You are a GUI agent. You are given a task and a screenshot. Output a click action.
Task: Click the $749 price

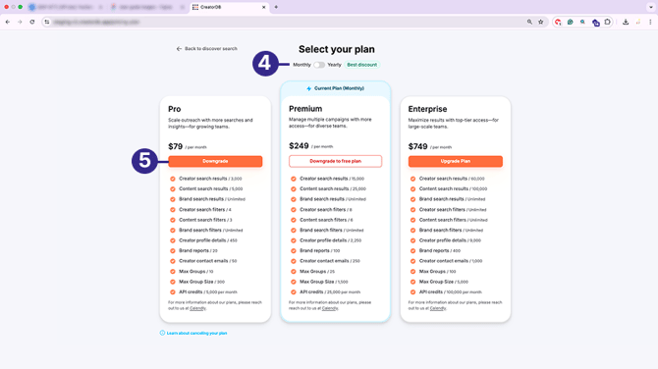[418, 146]
